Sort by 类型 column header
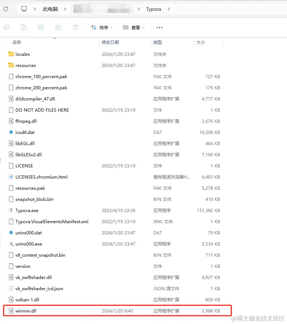 tap(158, 42)
